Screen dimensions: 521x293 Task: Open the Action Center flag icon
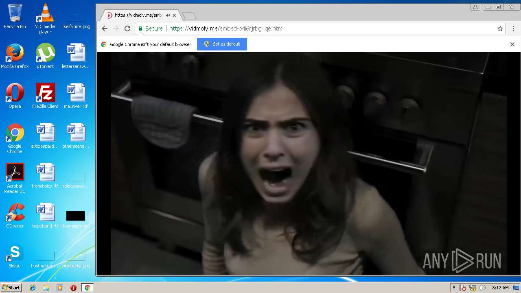point(463,288)
